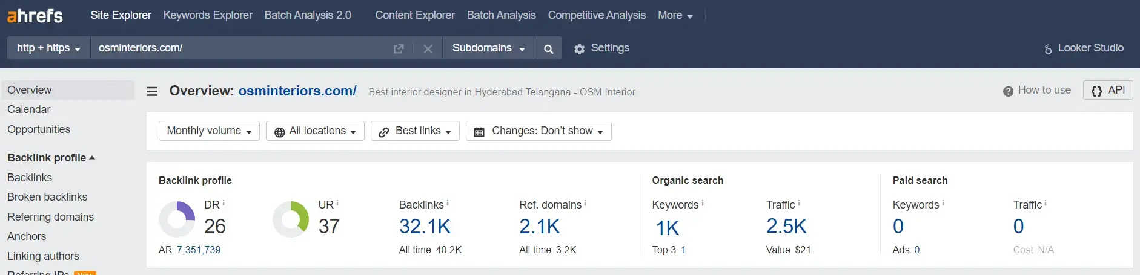Click All time 40.2K backlinks text

[430, 250]
